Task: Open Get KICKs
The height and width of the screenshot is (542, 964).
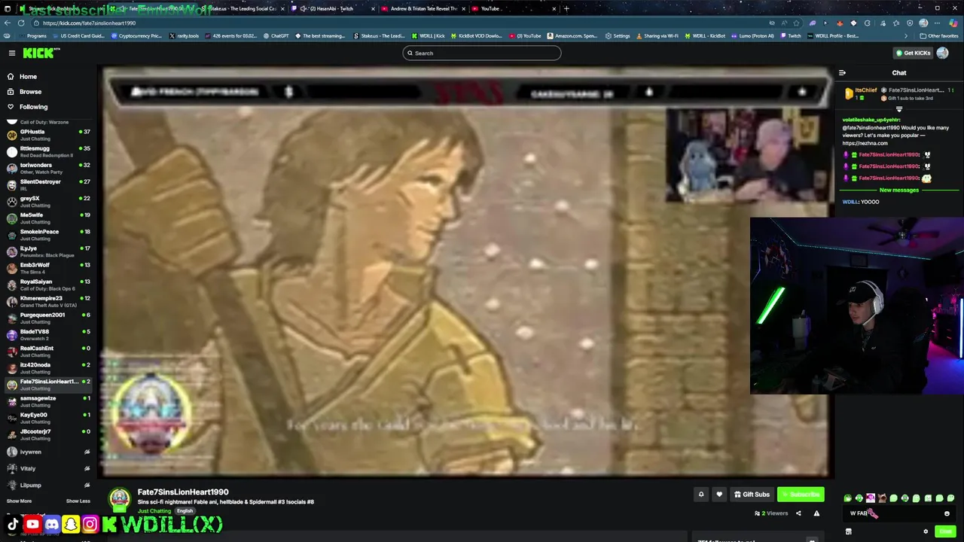Action: click(x=912, y=53)
